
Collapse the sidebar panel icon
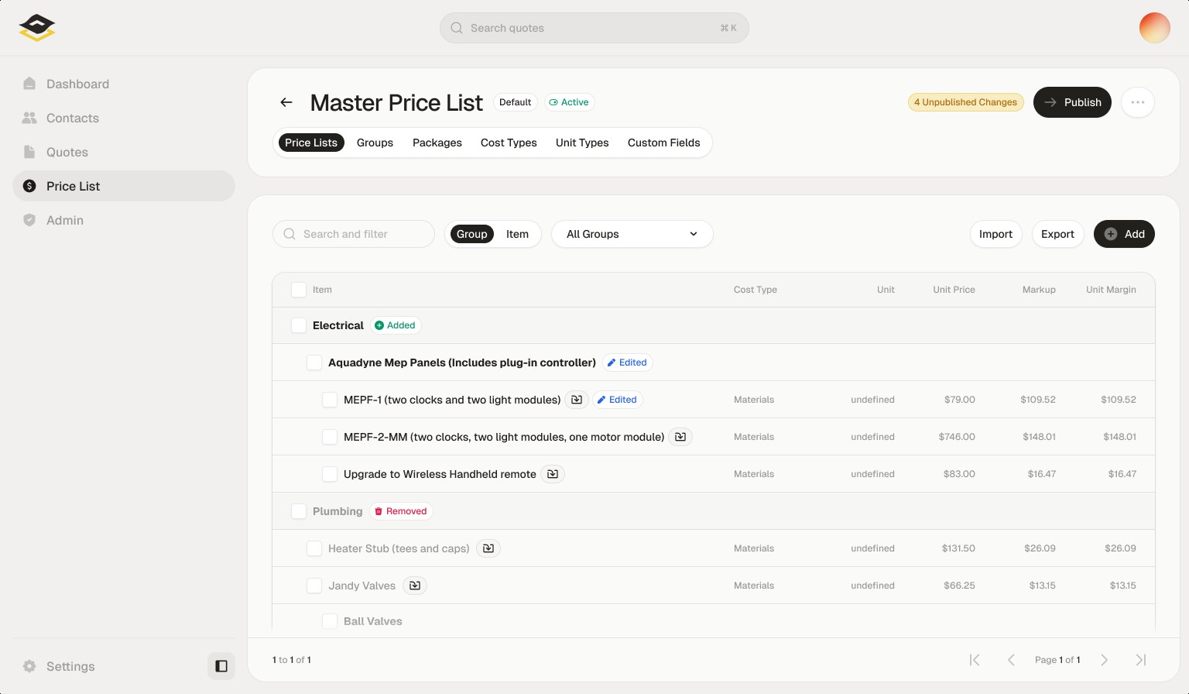point(221,666)
